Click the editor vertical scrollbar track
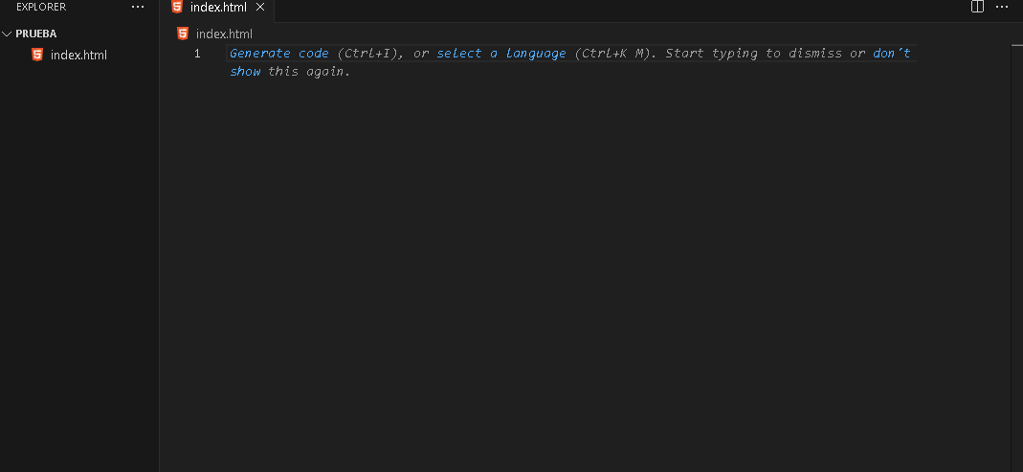 1016,261
